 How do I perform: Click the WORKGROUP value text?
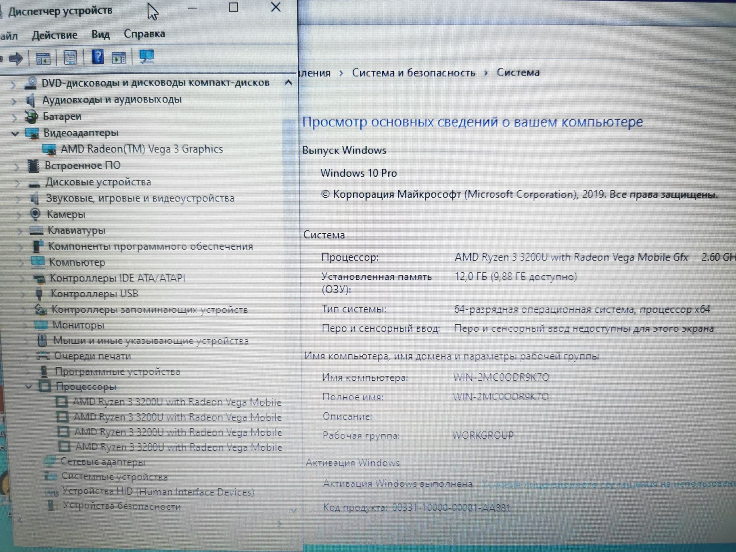coord(483,435)
